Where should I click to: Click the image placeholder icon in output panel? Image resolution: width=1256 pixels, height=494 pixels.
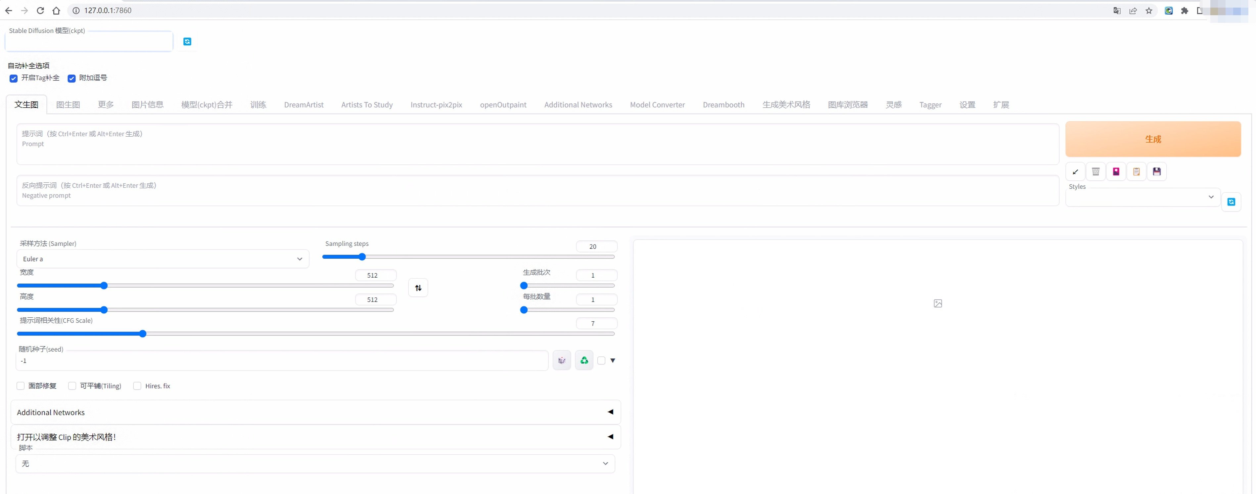(938, 303)
